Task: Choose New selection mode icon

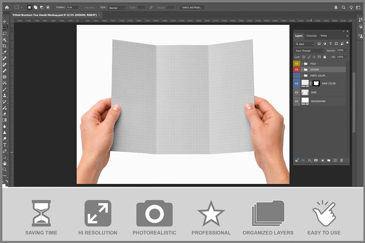Action: 30,7
